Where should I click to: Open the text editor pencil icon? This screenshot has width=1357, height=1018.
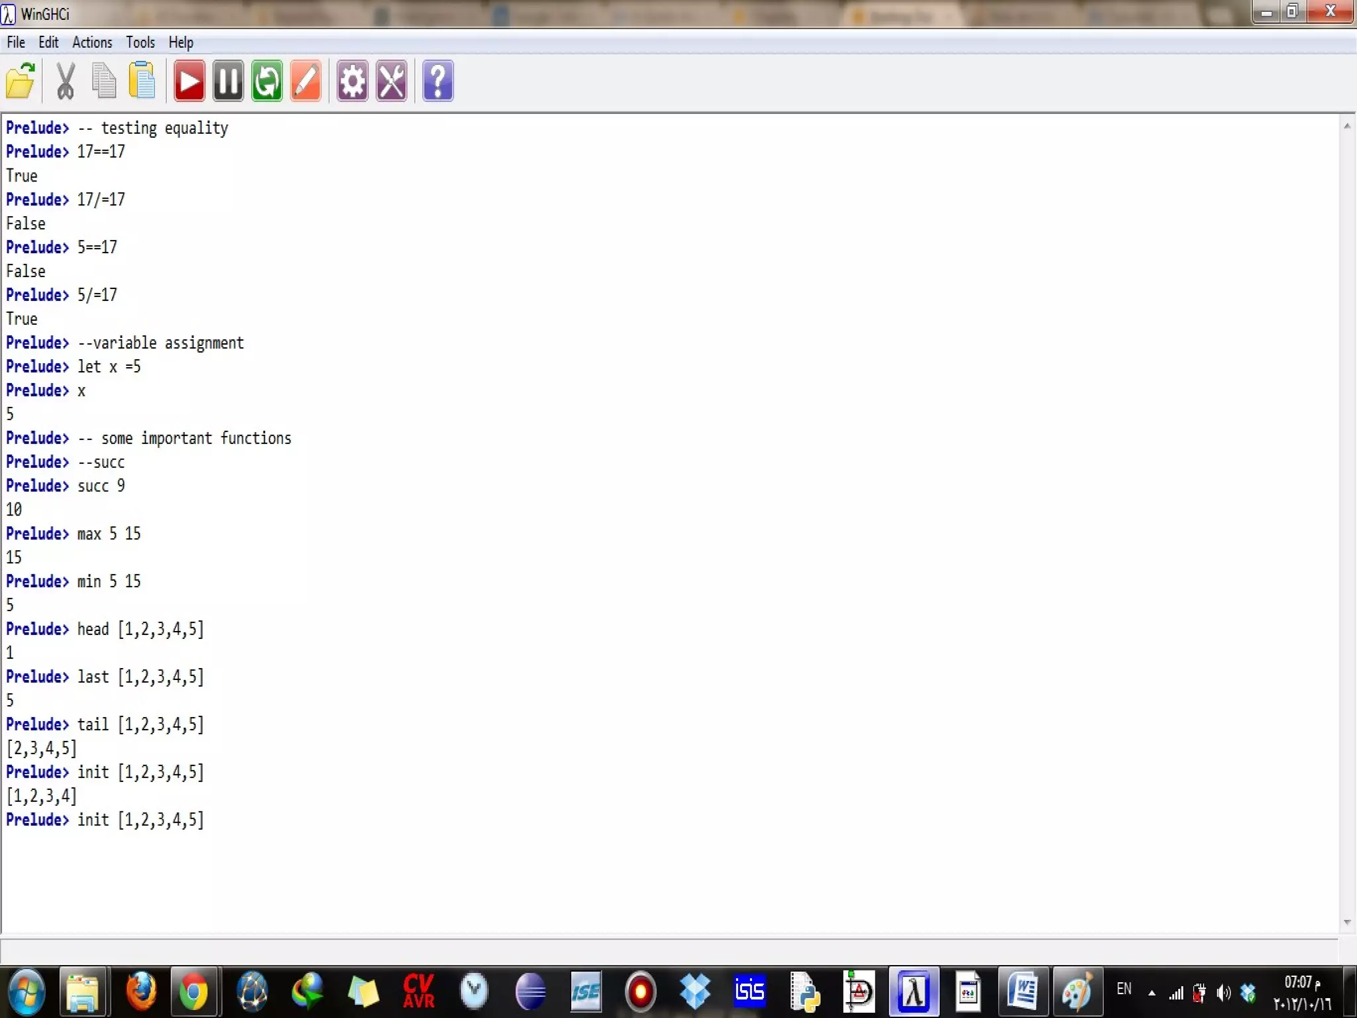point(306,82)
